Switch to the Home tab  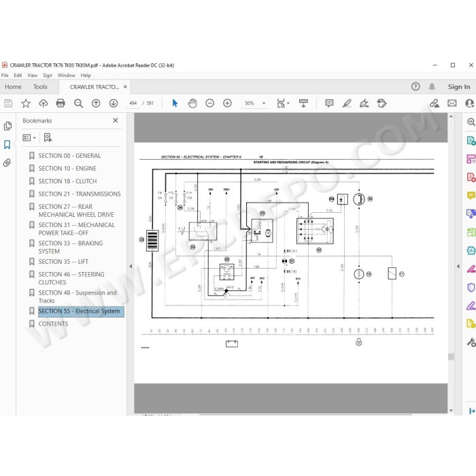[x=13, y=87]
